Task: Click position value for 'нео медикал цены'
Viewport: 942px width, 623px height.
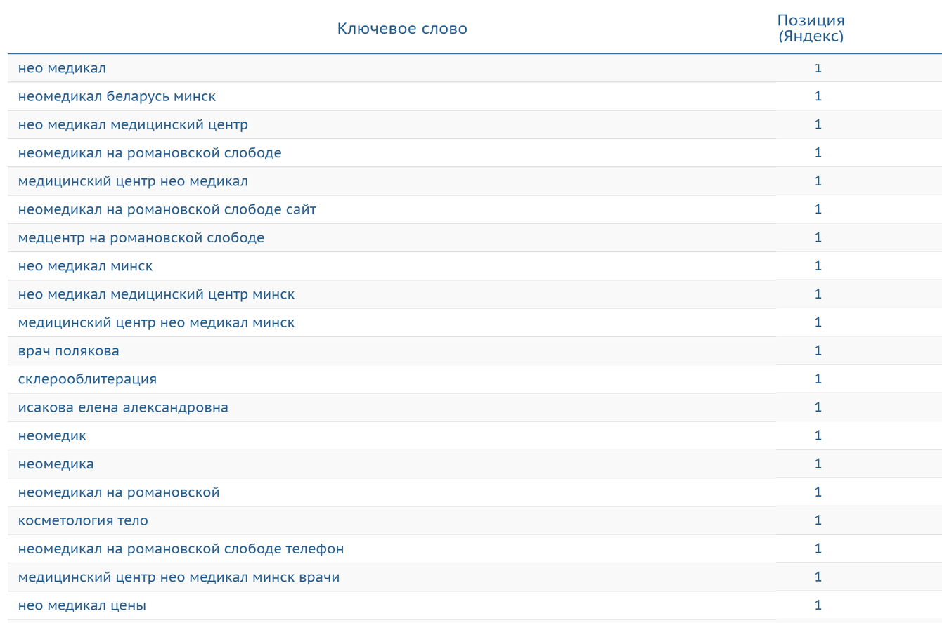Action: [x=818, y=605]
